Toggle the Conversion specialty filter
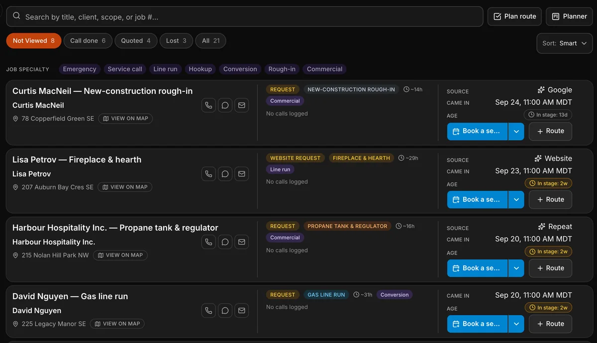Screen dimensions: 597x343 pos(240,69)
